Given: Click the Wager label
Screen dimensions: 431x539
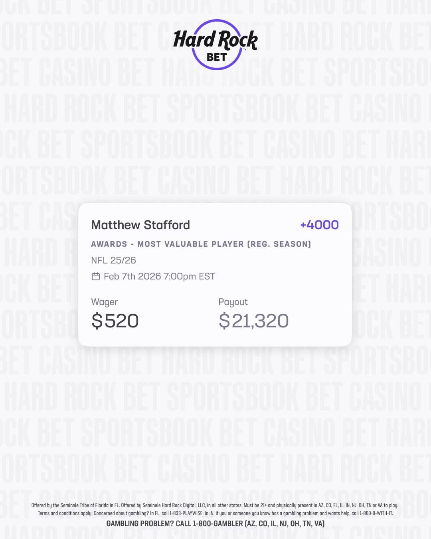Looking at the screenshot, I should pos(104,302).
